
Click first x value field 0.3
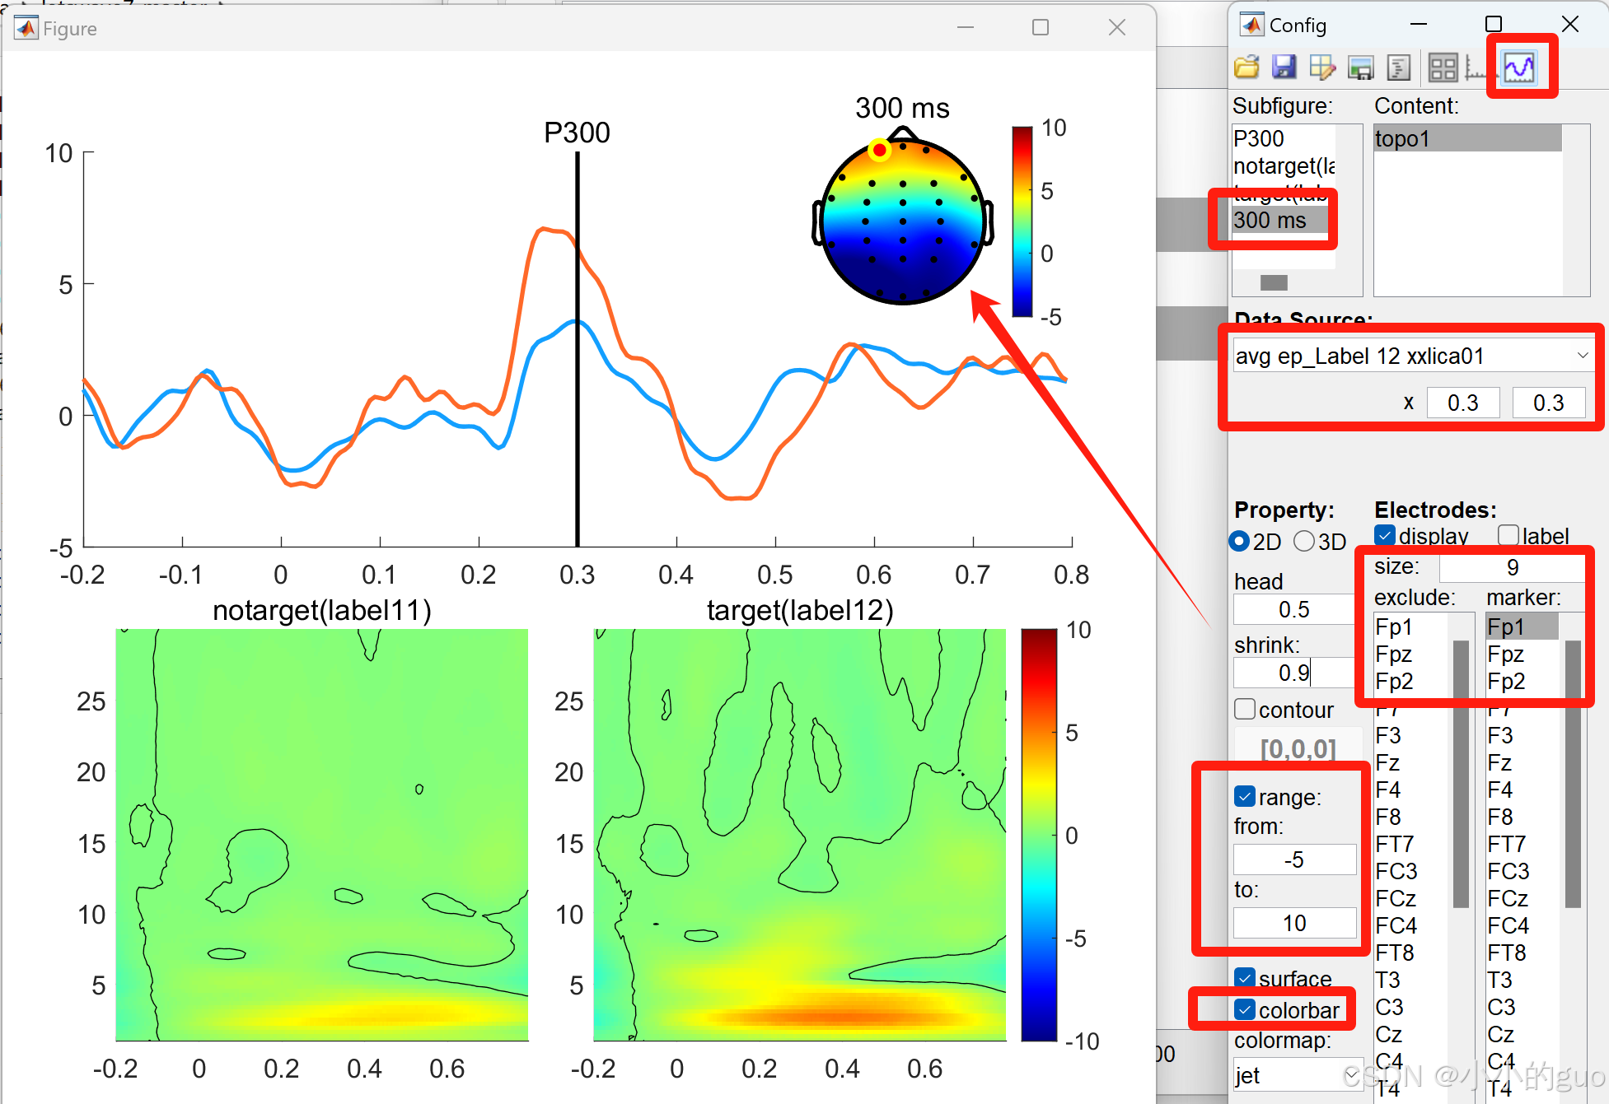click(1463, 403)
